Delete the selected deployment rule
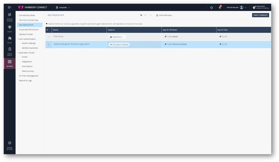The image size is (279, 162). [x=151, y=15]
